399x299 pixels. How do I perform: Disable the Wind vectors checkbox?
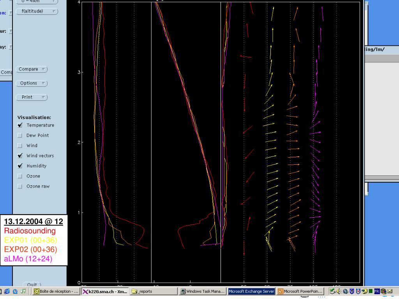click(19, 156)
